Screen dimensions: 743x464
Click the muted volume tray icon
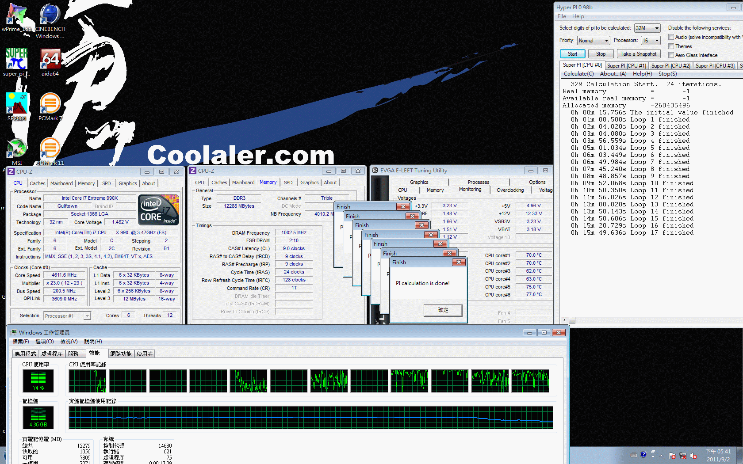(693, 456)
